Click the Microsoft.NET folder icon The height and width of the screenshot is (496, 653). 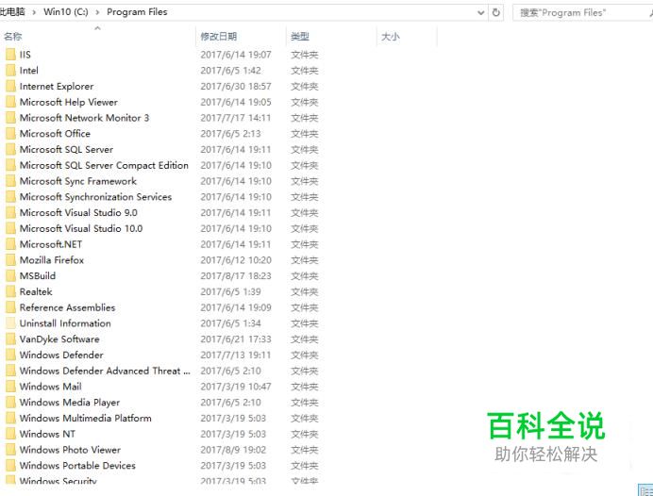pos(10,244)
